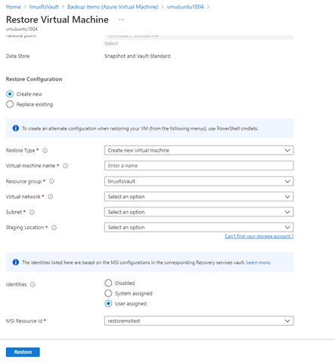Click the info icon in the MSI identities banner

point(16,262)
